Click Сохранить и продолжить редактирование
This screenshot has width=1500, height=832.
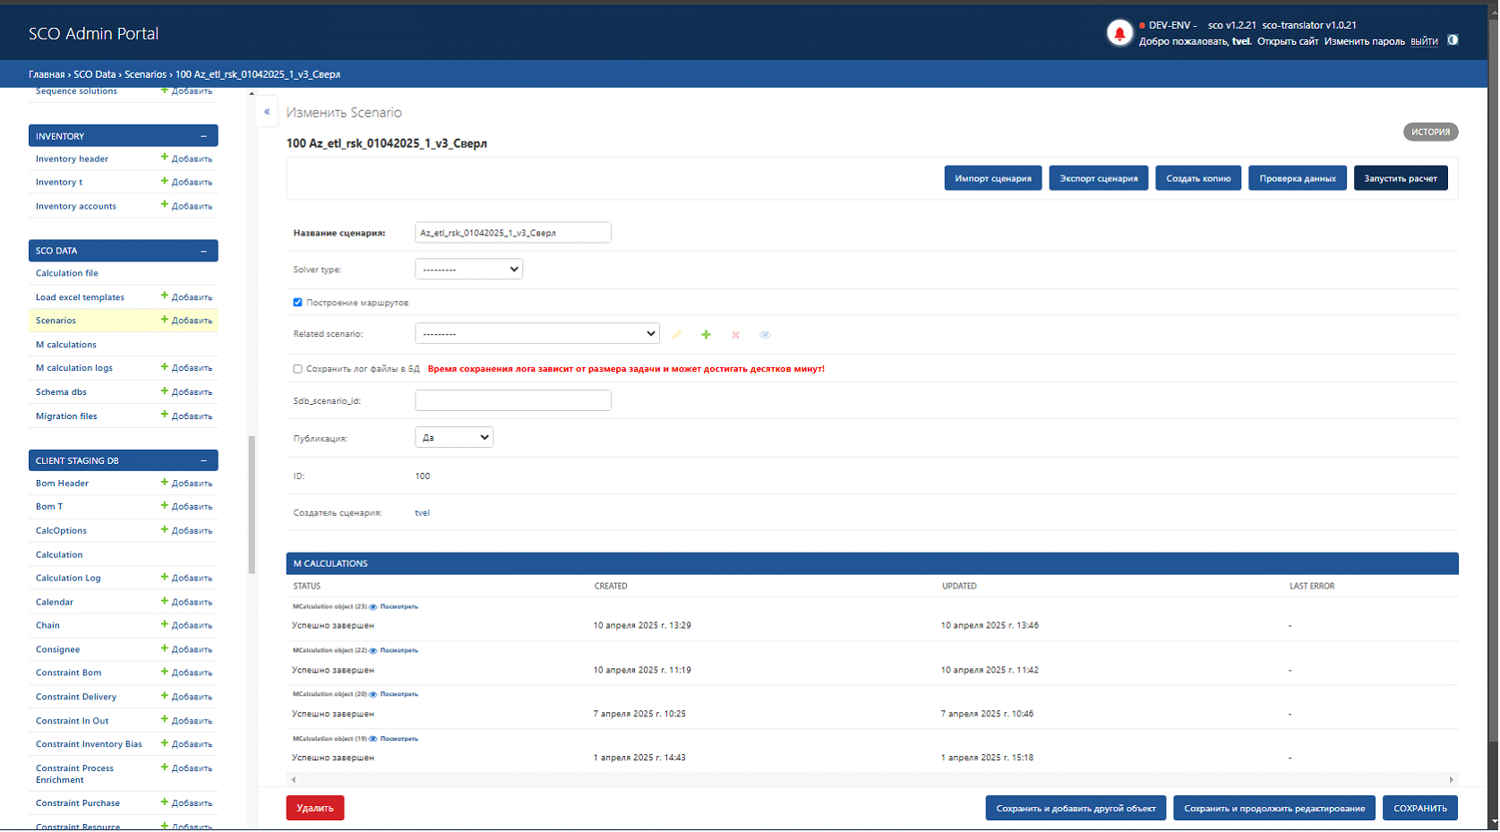[x=1274, y=808]
